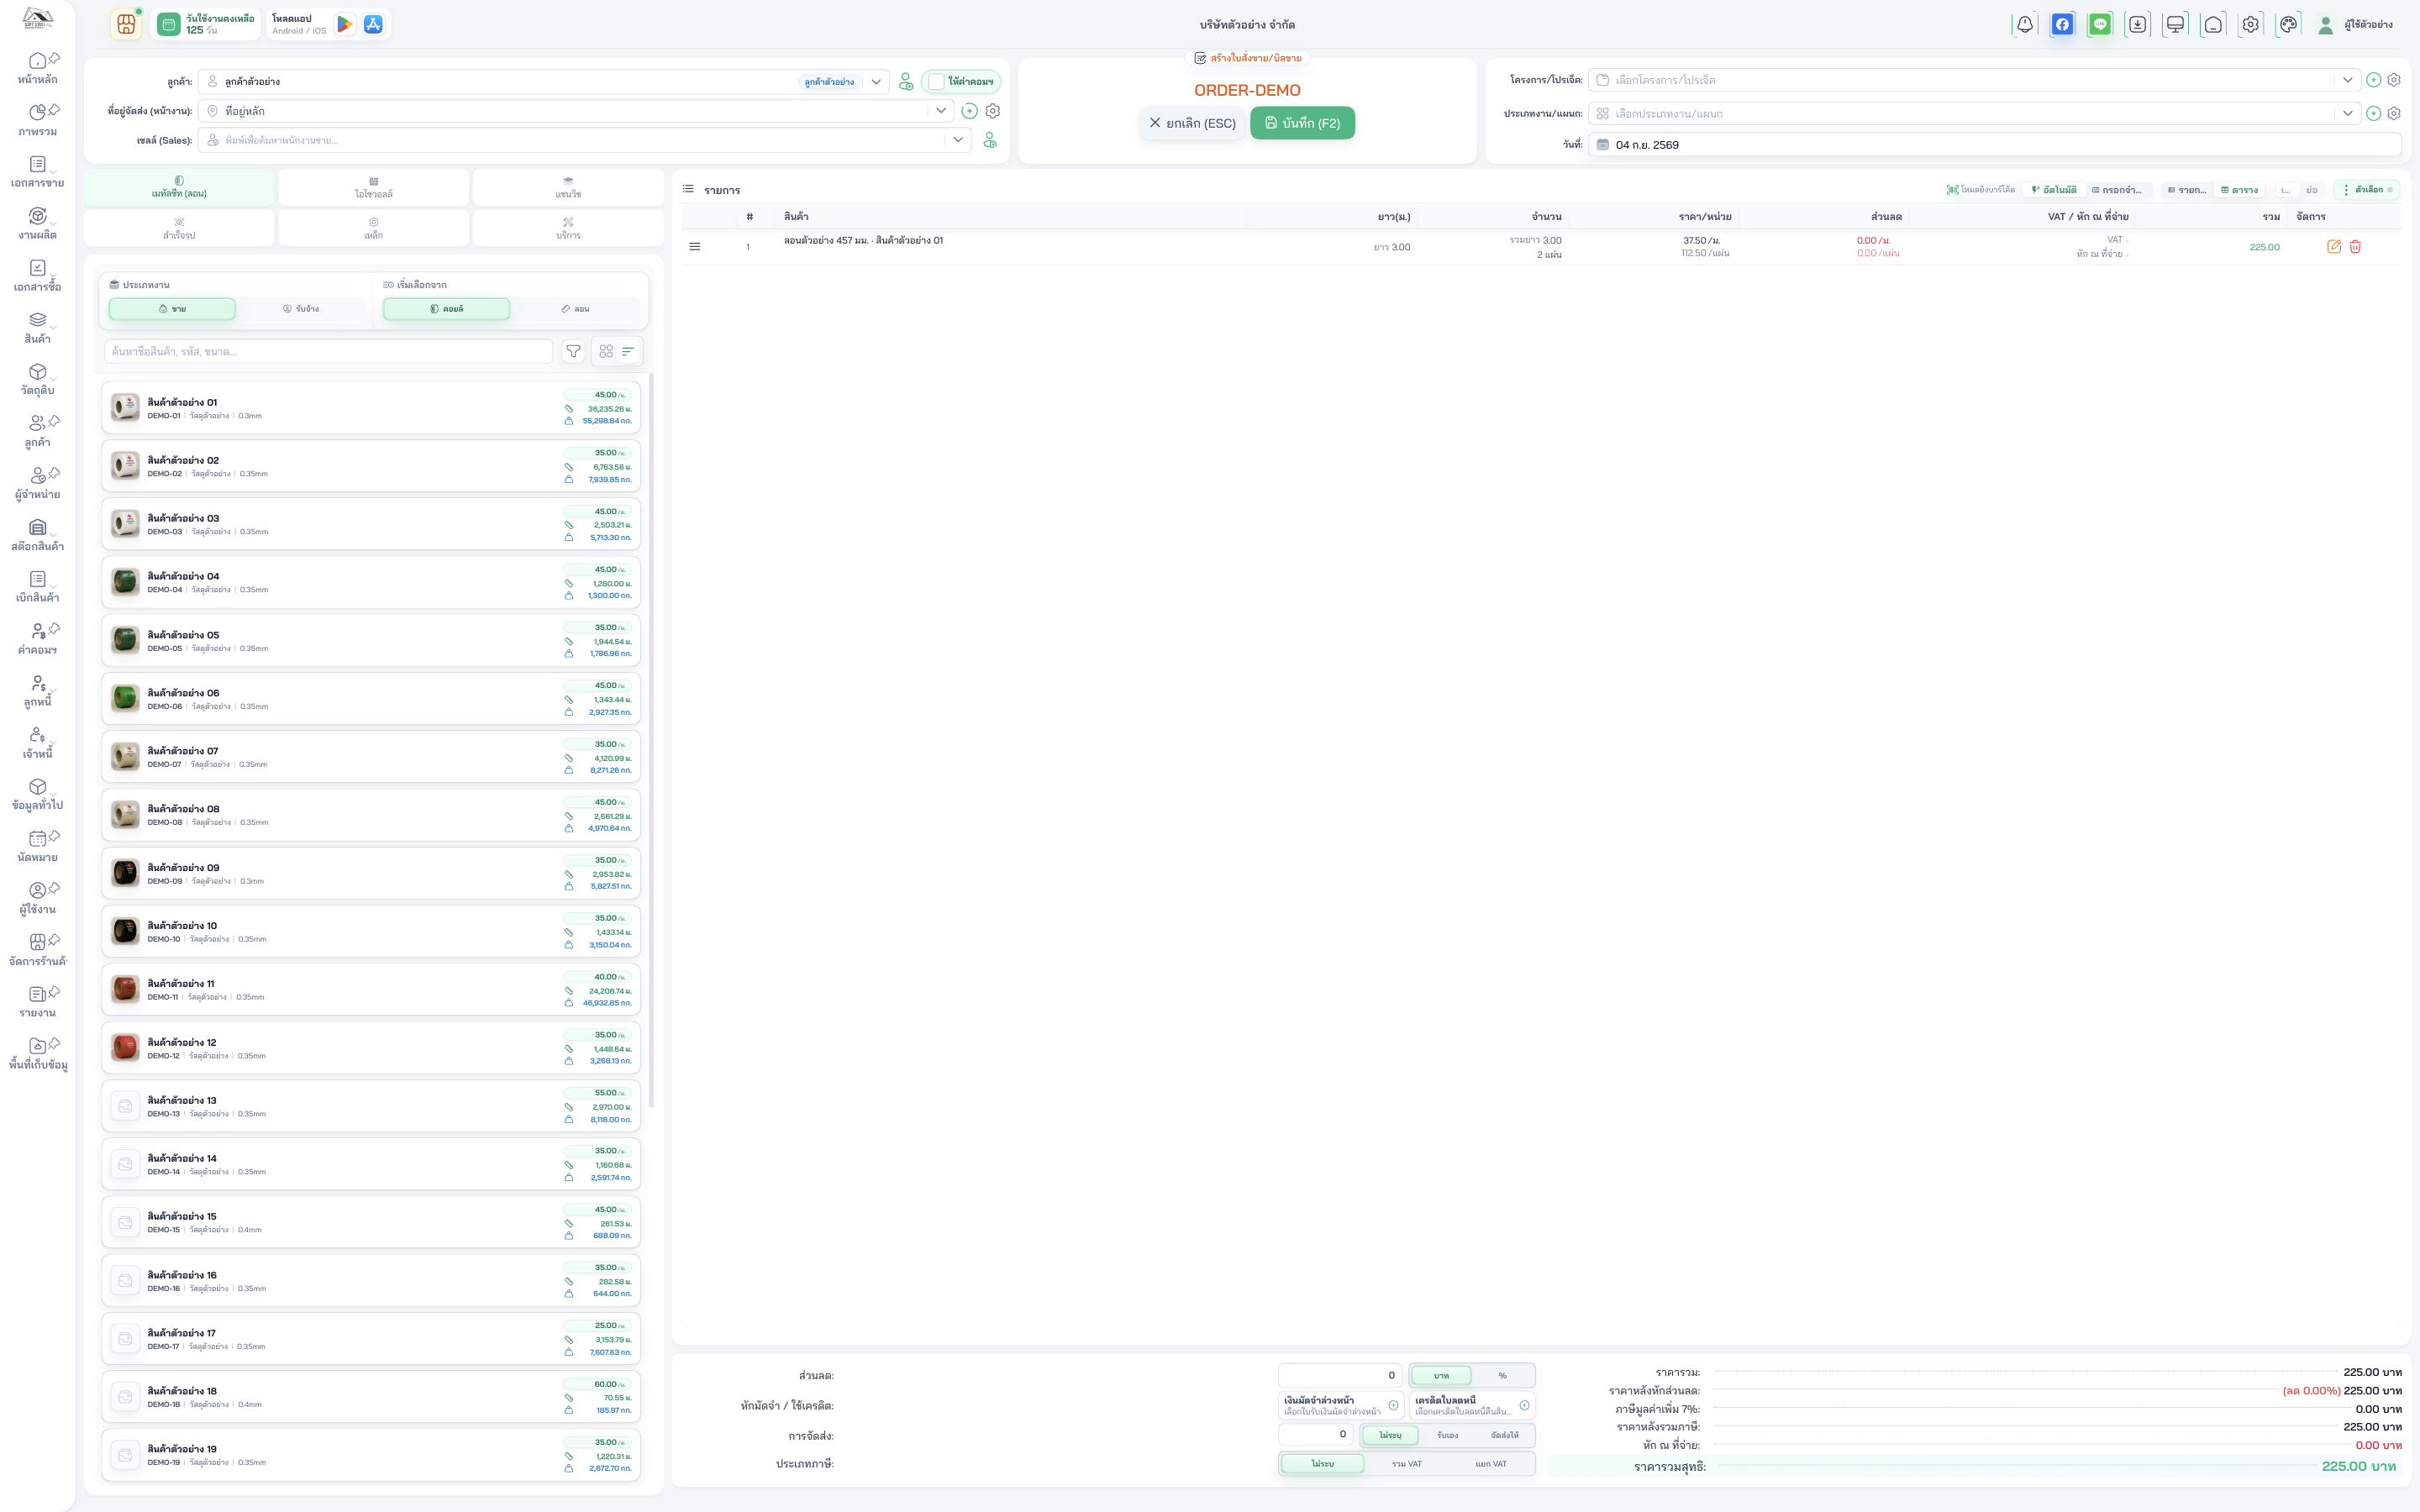Screen dimensions: 2420x1512
Task: Expand the Sales เซลล์ dropdown arrow
Action: (x=958, y=140)
